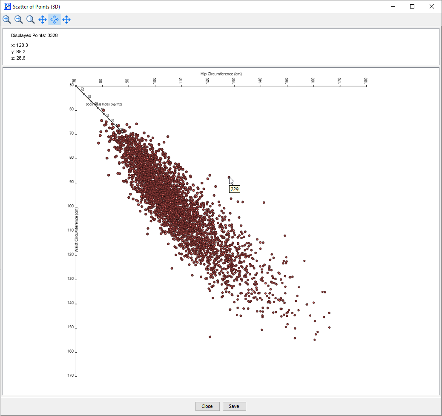The width and height of the screenshot is (442, 416).
Task: Click the 180 tick on the hip axis
Action: click(365, 80)
